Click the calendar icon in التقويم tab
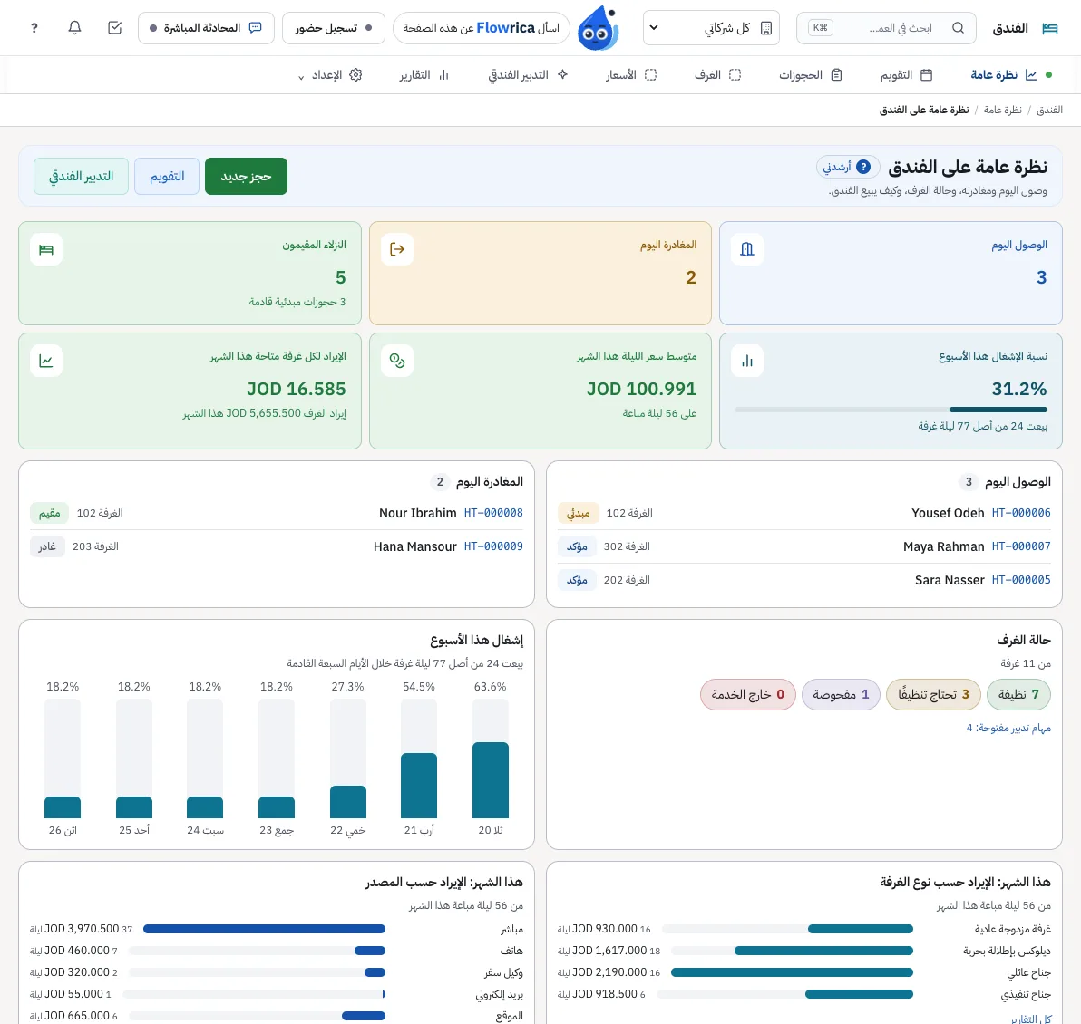This screenshot has height=1024, width=1081. click(x=927, y=75)
